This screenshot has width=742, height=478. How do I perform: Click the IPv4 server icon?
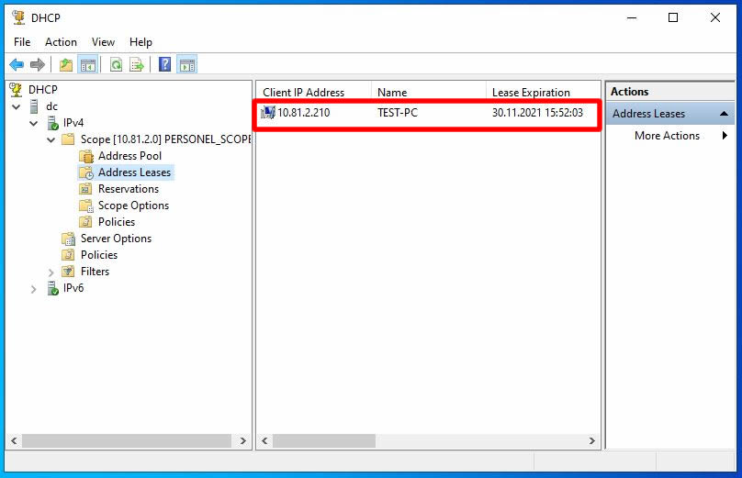pos(53,123)
